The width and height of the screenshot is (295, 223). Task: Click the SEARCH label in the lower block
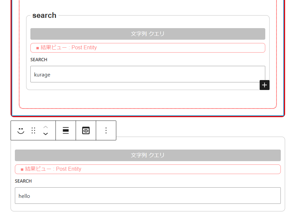[23, 181]
